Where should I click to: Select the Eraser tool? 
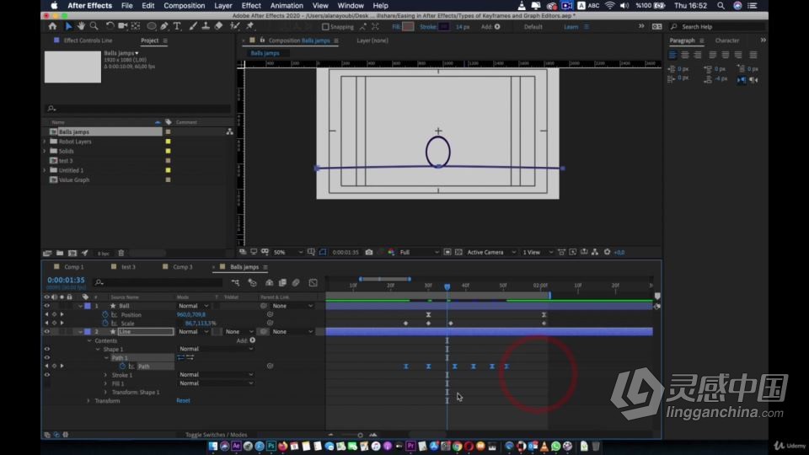(x=218, y=26)
